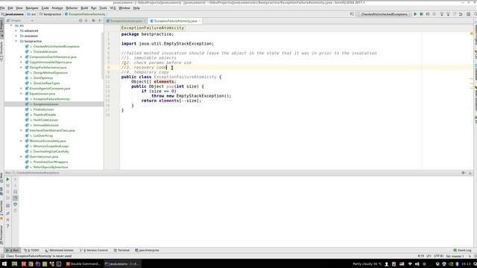Open Project panel settings gear
This screenshot has width=477, height=268.
(x=94, y=21)
